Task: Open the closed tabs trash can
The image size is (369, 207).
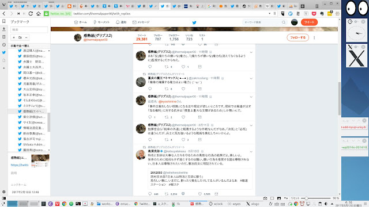Action: pos(317,6)
